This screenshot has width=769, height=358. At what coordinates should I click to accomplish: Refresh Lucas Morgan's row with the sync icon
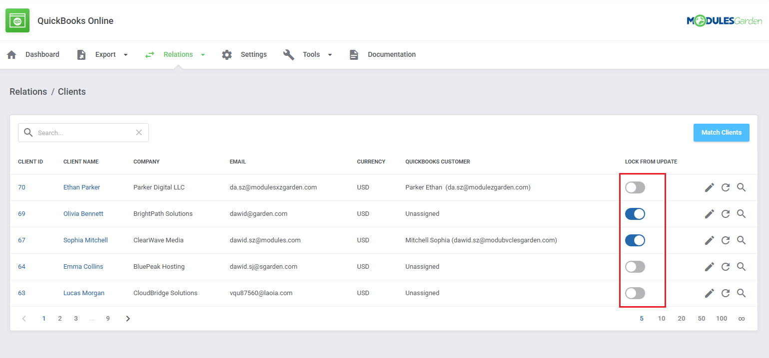[x=726, y=293]
